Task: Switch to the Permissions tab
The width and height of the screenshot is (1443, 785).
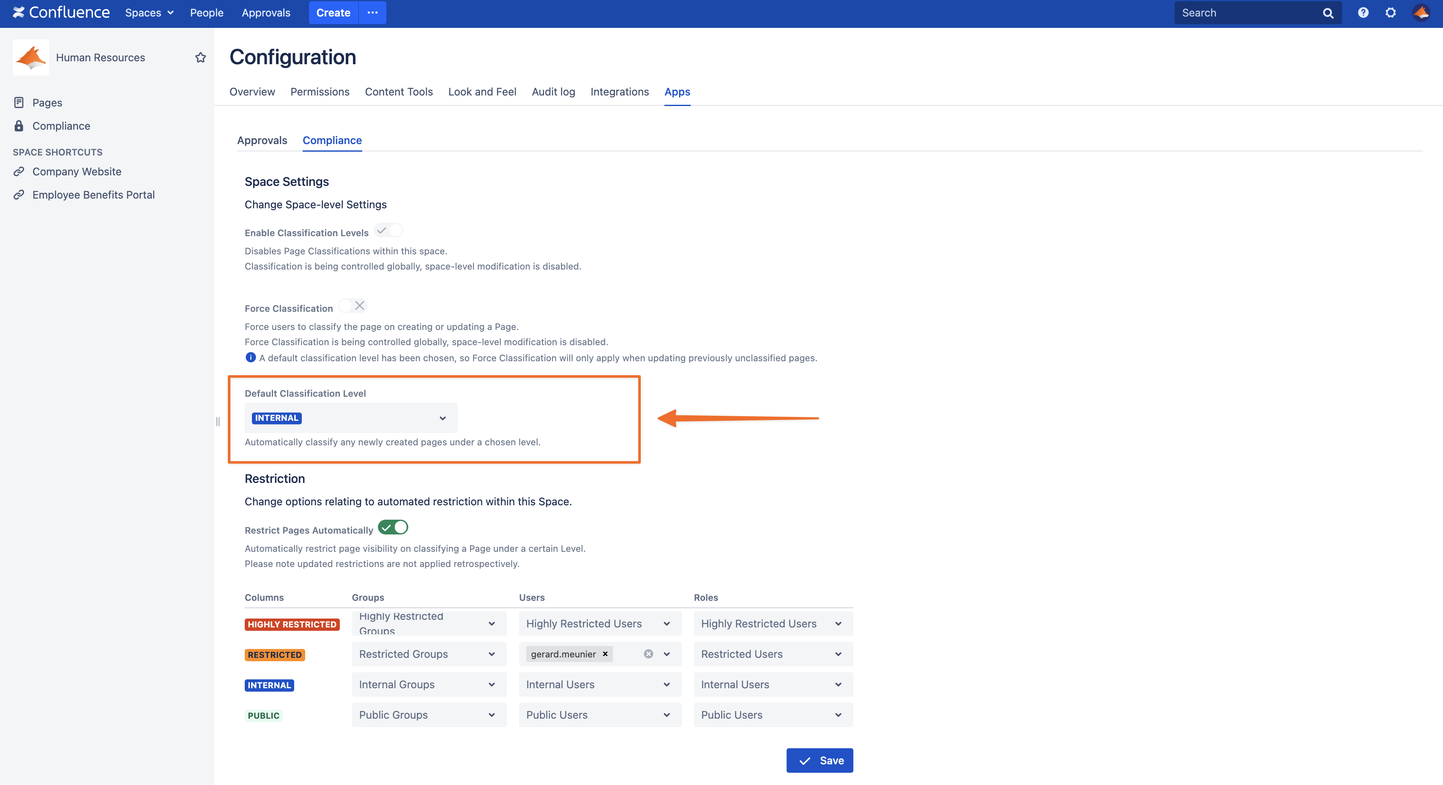Action: coord(319,92)
